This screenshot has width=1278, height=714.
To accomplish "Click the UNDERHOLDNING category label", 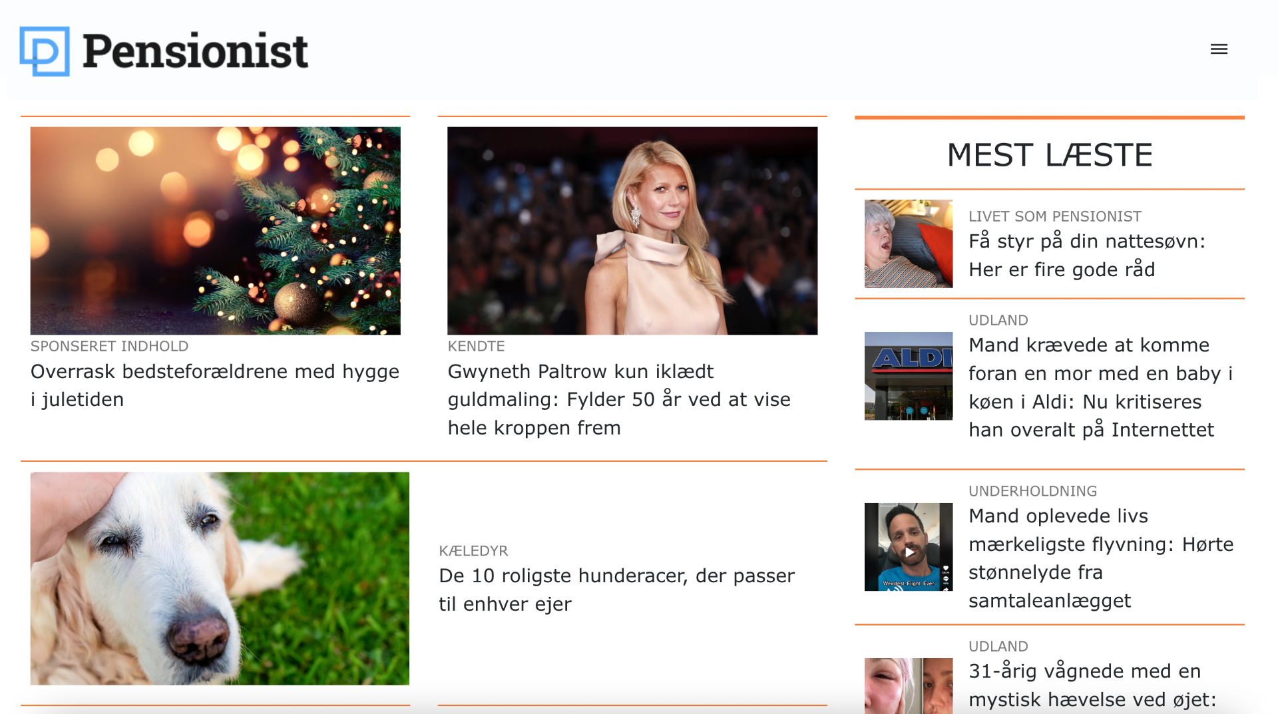I will (x=1032, y=491).
